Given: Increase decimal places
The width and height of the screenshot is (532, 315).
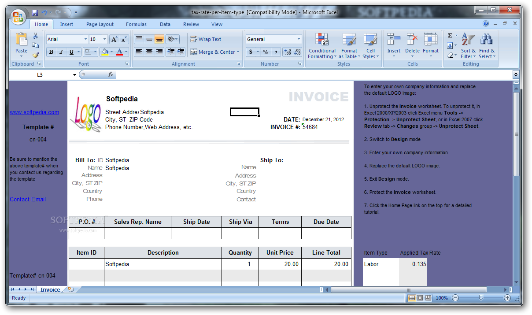Looking at the screenshot, I should point(287,52).
